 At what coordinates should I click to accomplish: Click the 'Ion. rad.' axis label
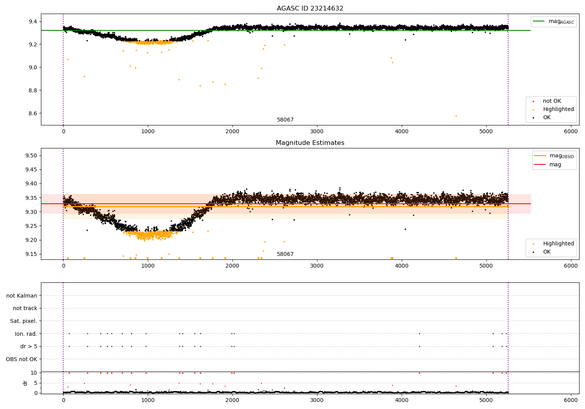pos(26,334)
